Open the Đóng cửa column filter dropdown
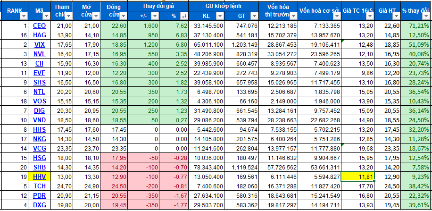Image resolution: width=432 pixels, height=211 pixels. click(x=123, y=16)
